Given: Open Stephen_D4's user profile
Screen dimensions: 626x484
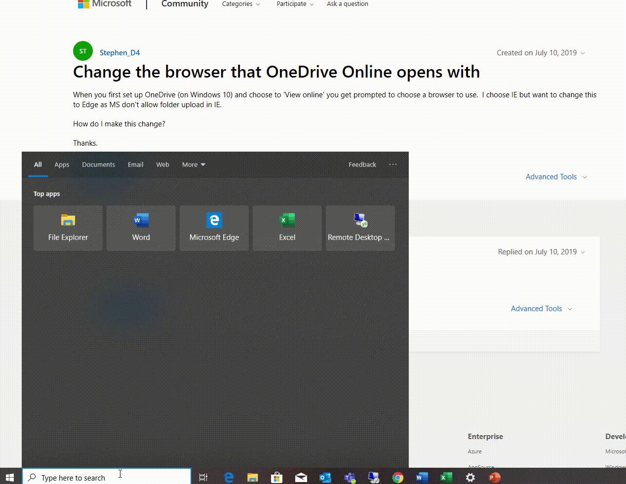Looking at the screenshot, I should pyautogui.click(x=119, y=52).
